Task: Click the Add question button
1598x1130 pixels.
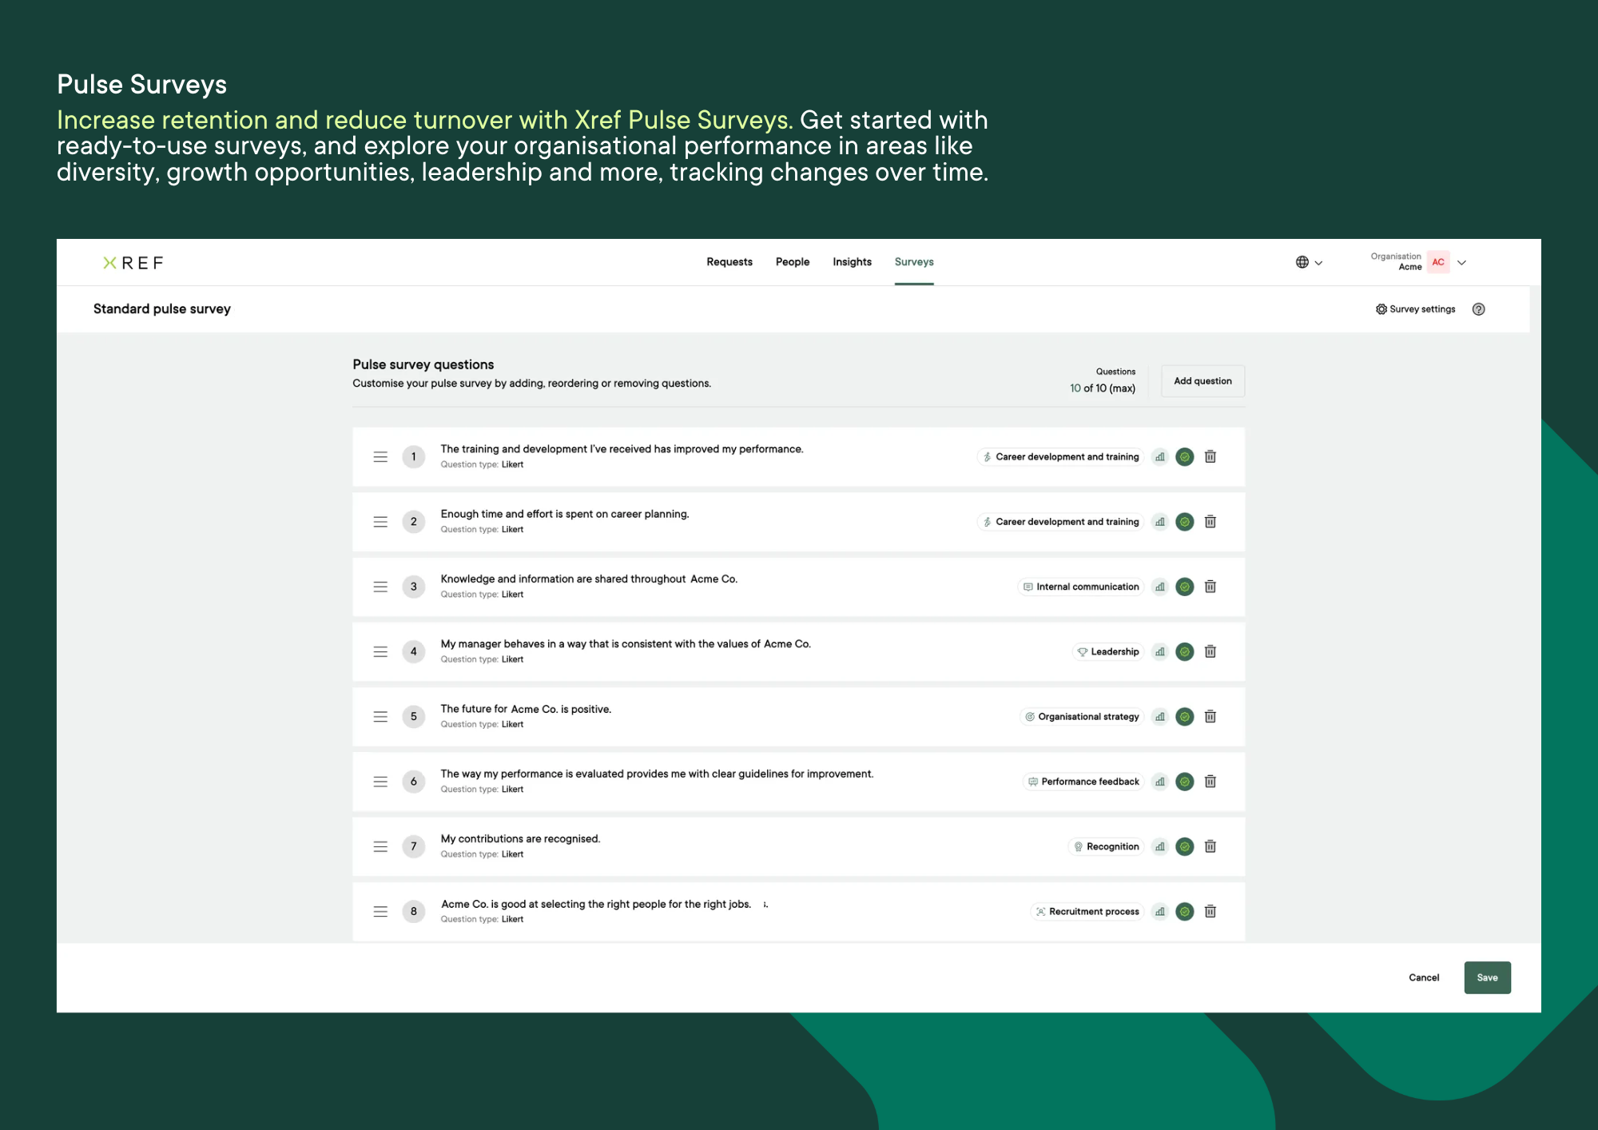Action: pos(1202,381)
